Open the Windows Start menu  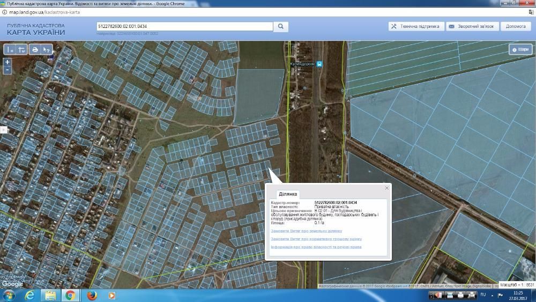pos(9,295)
